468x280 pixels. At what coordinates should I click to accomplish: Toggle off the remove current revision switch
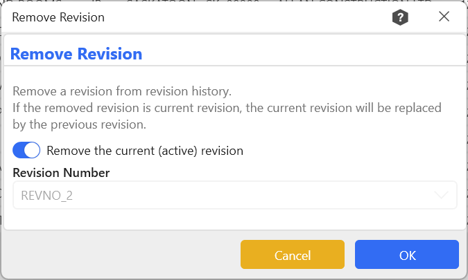tap(26, 150)
